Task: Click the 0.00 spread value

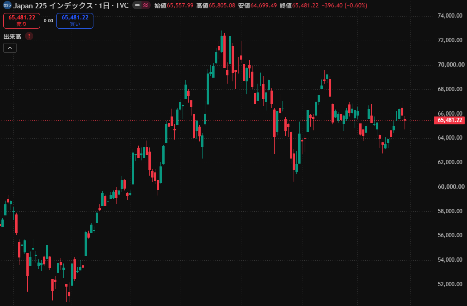Action: tap(48, 21)
